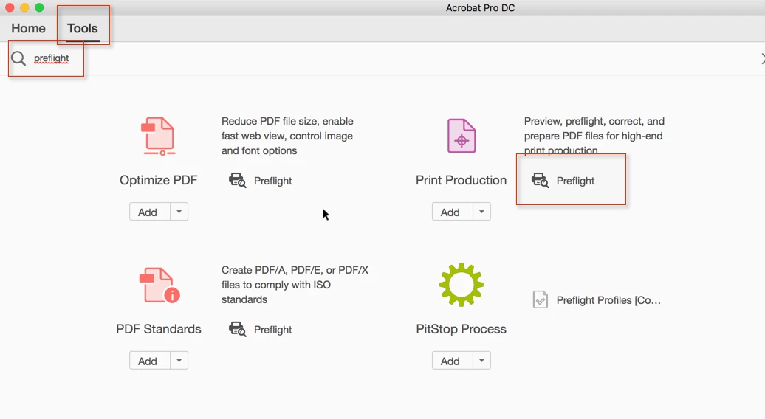Open the Print Production tool icon
This screenshot has width=765, height=419.
[461, 136]
